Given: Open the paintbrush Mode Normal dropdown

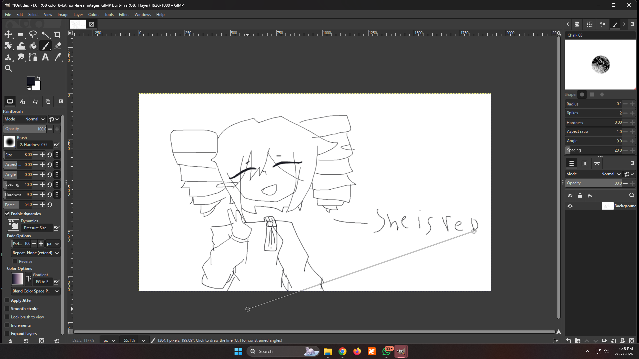Looking at the screenshot, I should coord(35,119).
